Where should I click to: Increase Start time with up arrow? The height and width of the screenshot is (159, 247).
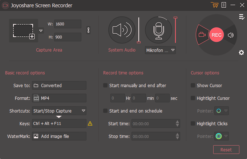pos(177,122)
